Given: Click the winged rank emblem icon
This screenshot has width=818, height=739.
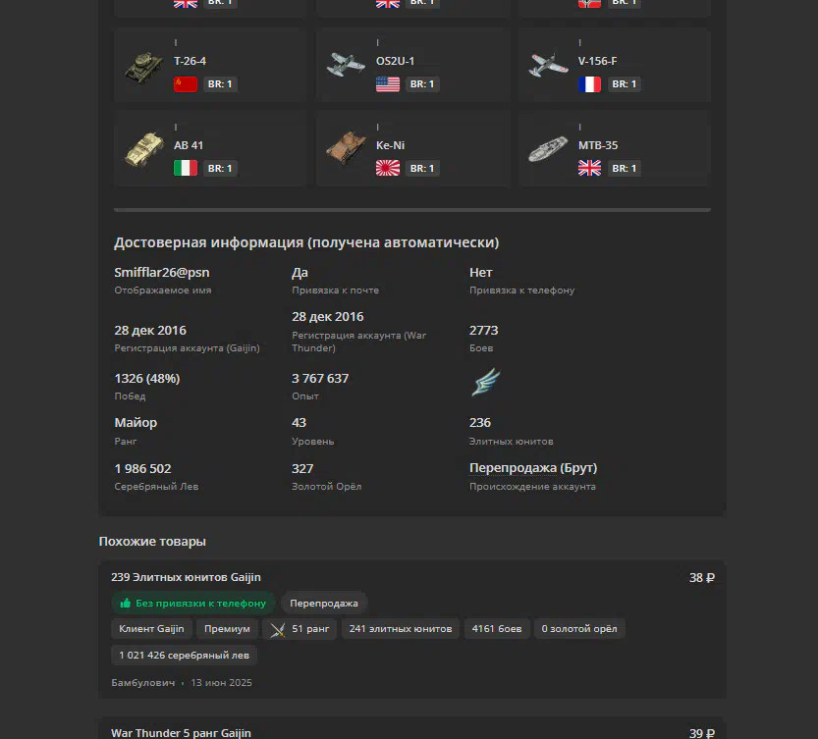Looking at the screenshot, I should 486,382.
